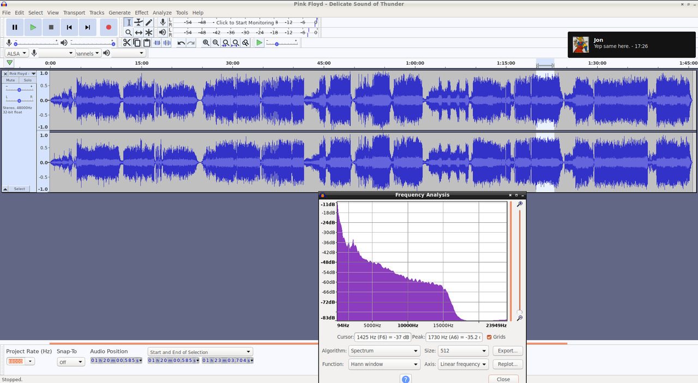Stop the audio with the Stop button
Screen dimensions: 698x383
tap(51, 27)
